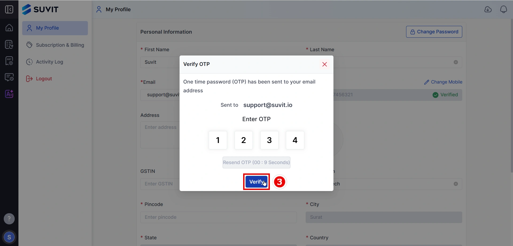This screenshot has width=513, height=246.
Task: Click the help question mark icon
Action: click(9, 219)
